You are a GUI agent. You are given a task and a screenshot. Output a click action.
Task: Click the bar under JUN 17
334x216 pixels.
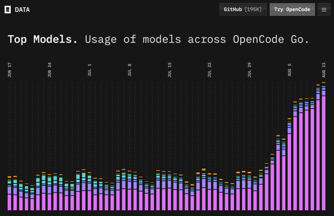click(x=9, y=193)
